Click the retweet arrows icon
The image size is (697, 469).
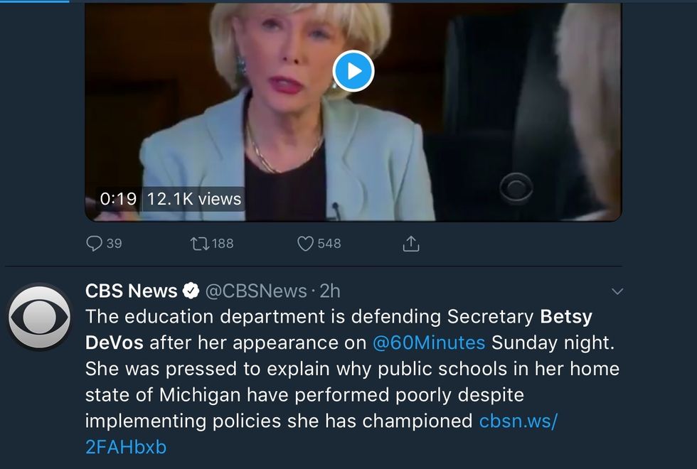point(198,244)
